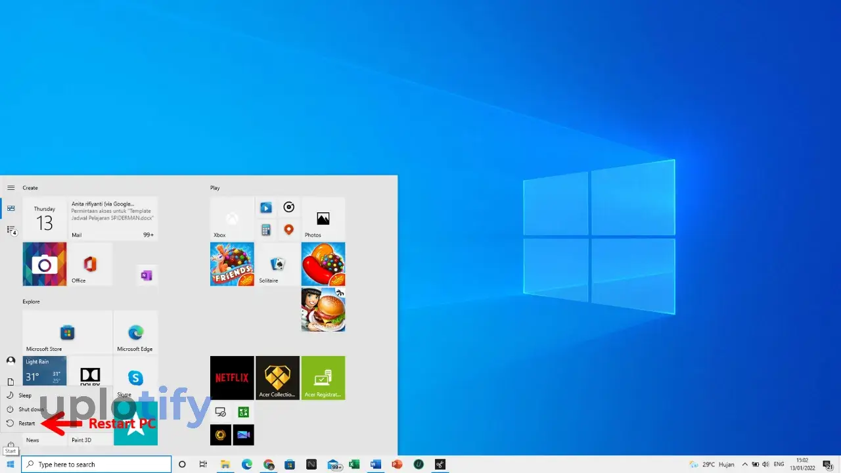Open the Mail tile from Anita rifiyanti
This screenshot has height=473, width=841.
click(113, 219)
